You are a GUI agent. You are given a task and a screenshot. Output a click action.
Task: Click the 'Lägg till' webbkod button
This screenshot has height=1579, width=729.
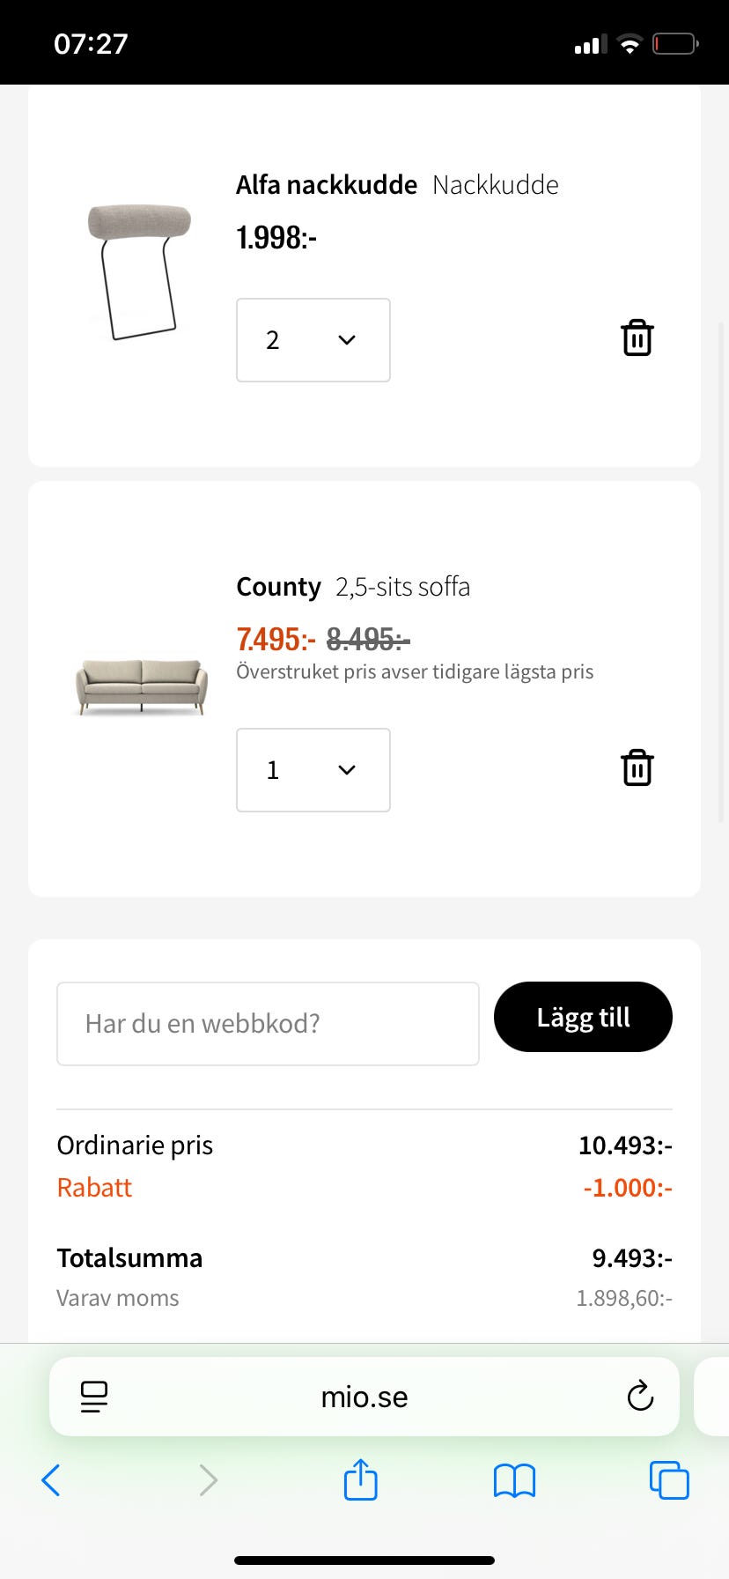coord(583,1017)
